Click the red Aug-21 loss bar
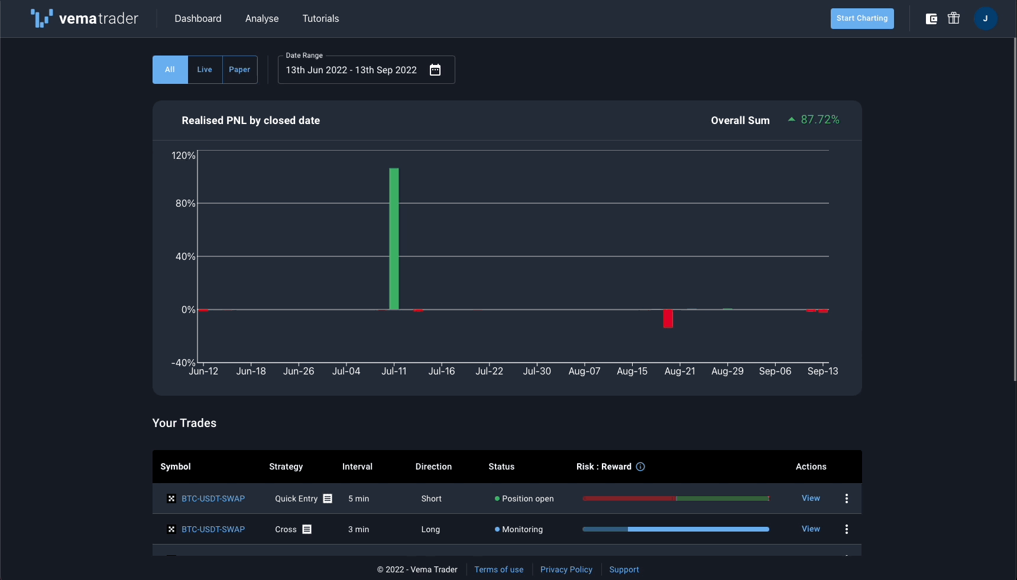 [668, 318]
